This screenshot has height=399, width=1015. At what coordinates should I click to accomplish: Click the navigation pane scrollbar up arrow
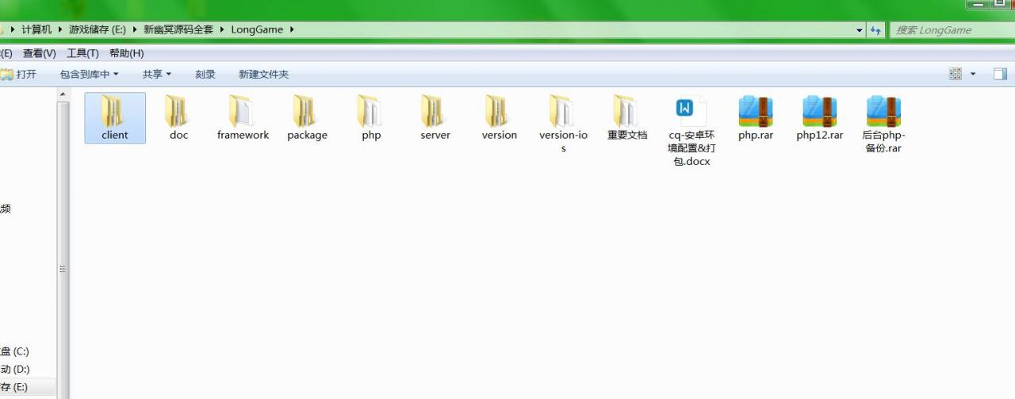click(x=63, y=94)
